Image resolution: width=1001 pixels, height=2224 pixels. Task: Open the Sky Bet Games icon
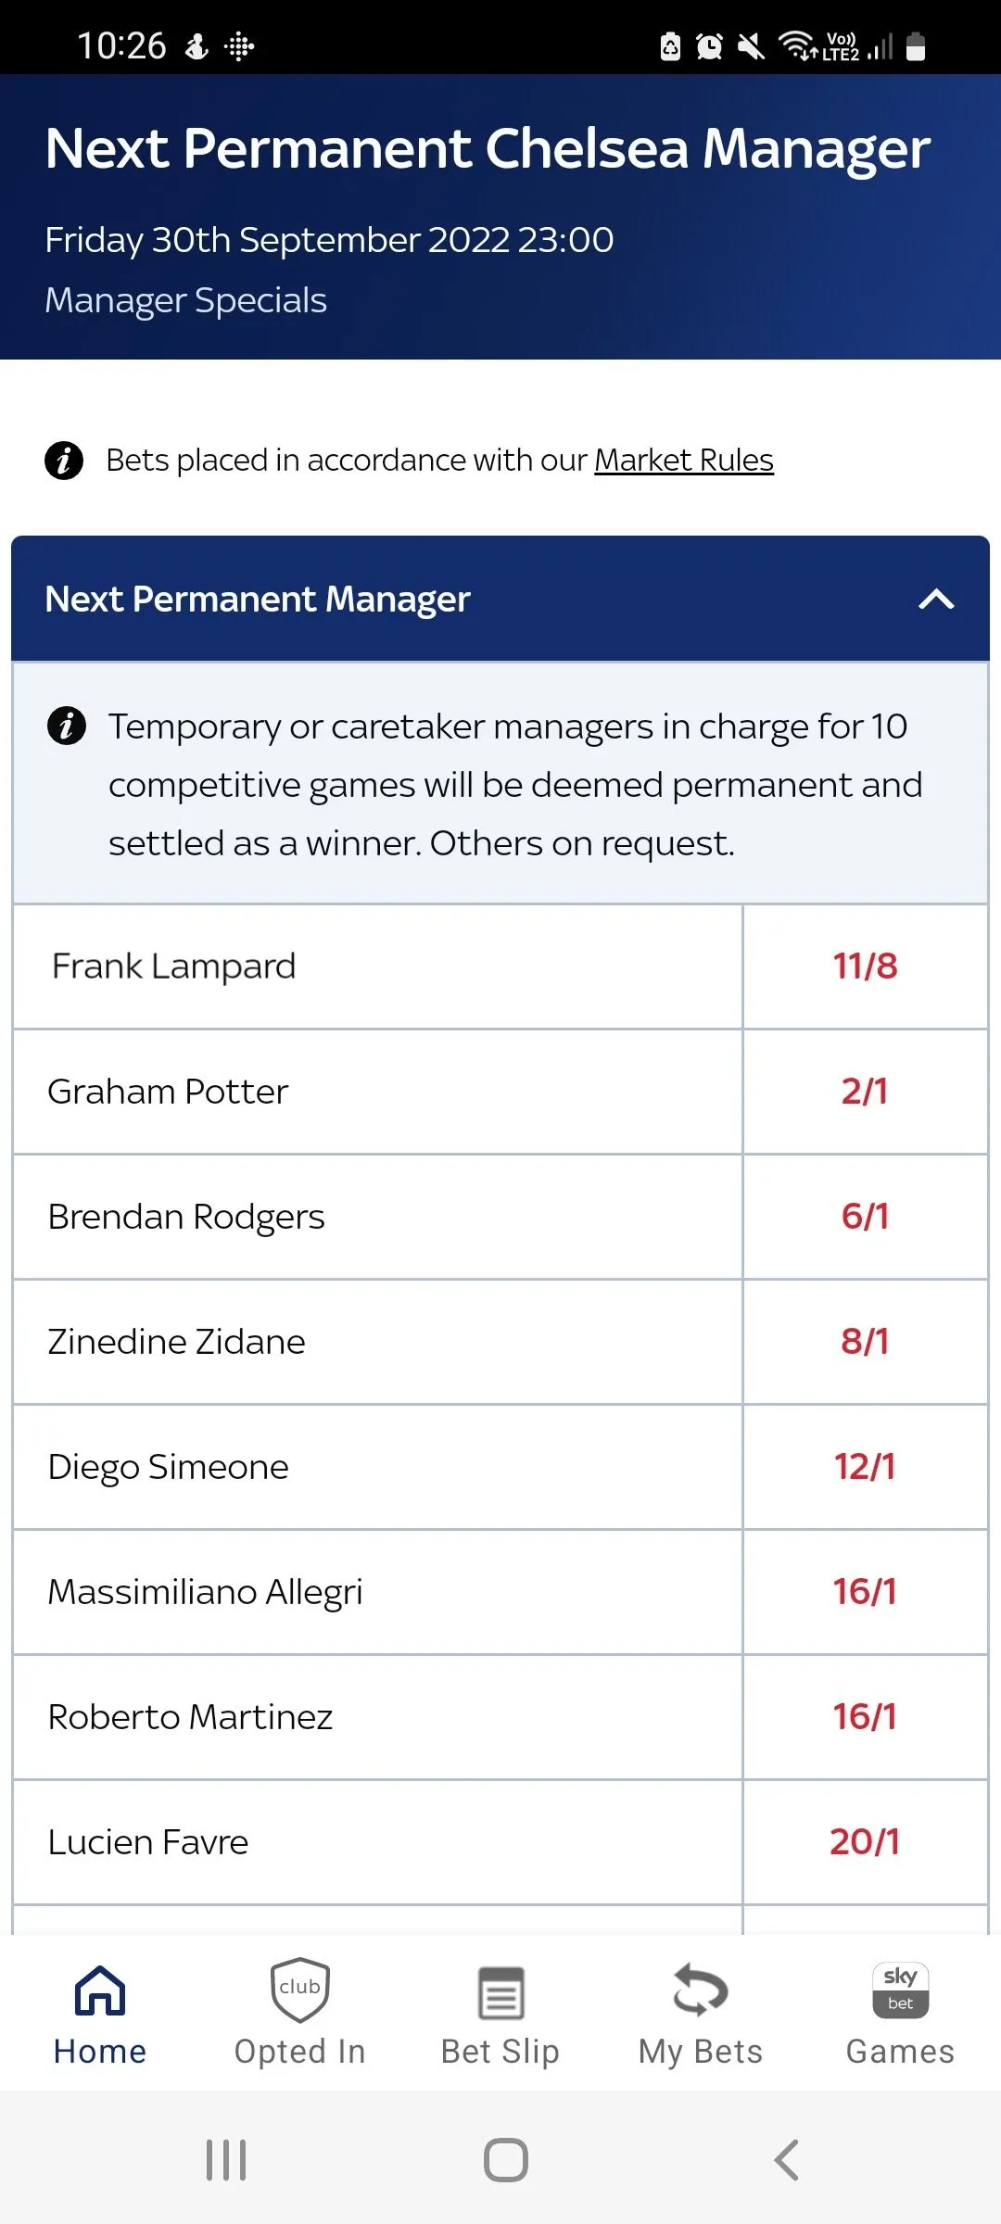(900, 1990)
